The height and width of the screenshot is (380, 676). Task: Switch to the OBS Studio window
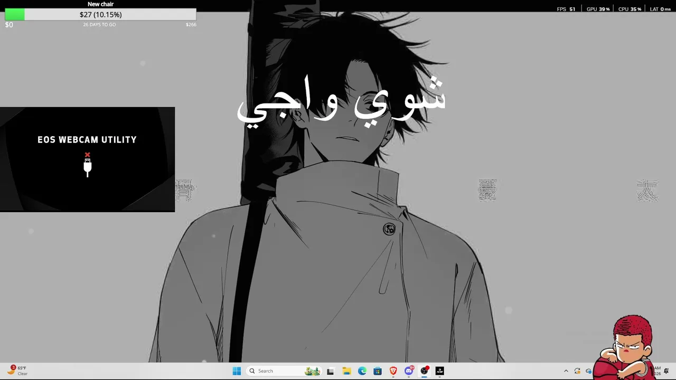tap(424, 371)
